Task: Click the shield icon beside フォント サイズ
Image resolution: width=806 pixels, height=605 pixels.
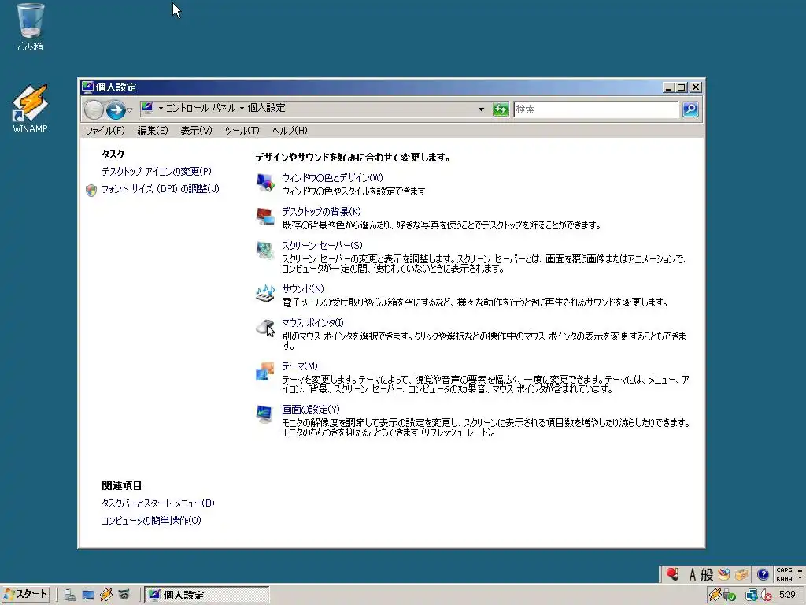Action: click(91, 191)
